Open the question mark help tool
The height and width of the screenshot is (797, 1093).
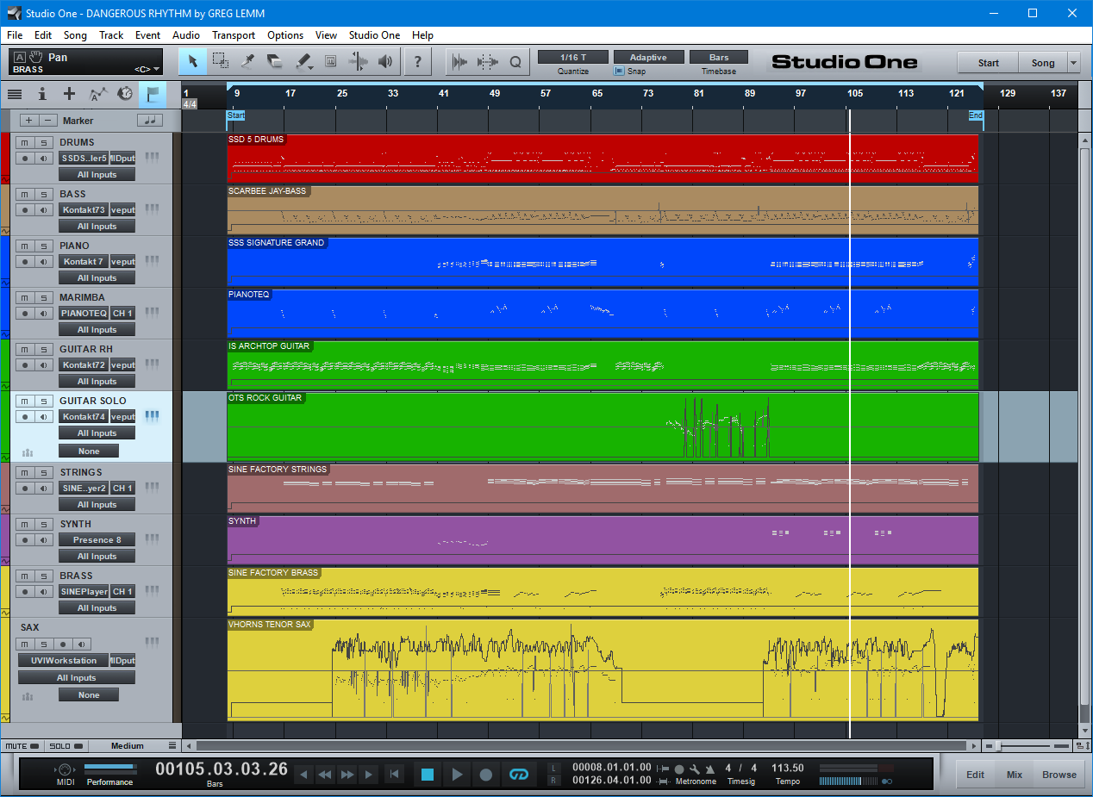(418, 61)
